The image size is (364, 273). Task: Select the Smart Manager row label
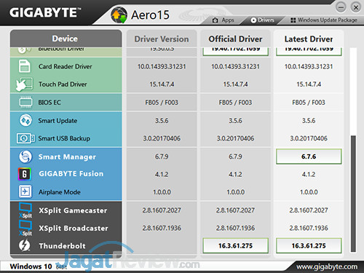pos(67,157)
